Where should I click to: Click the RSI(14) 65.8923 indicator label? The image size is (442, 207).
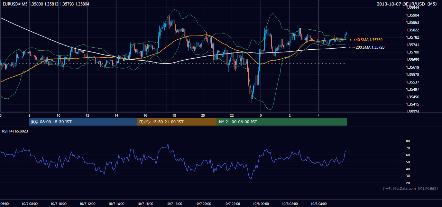pyautogui.click(x=15, y=131)
